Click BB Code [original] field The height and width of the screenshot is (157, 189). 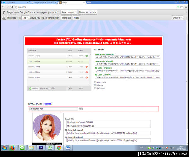tap(127, 71)
